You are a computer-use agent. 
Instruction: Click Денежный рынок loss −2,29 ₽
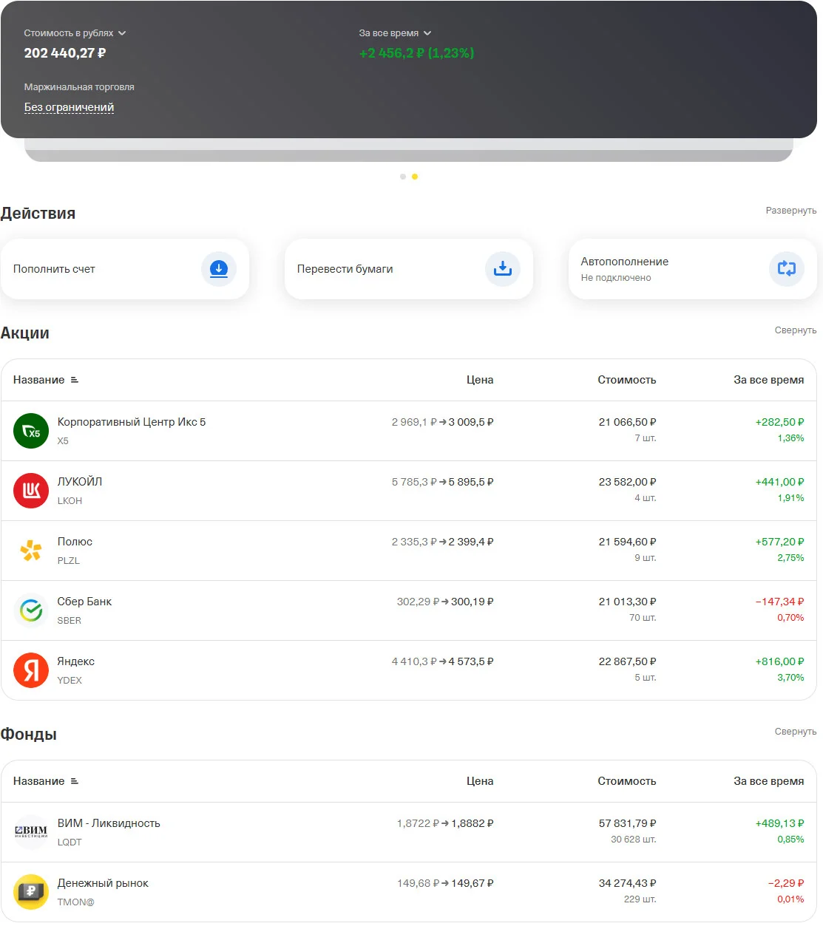click(x=786, y=883)
